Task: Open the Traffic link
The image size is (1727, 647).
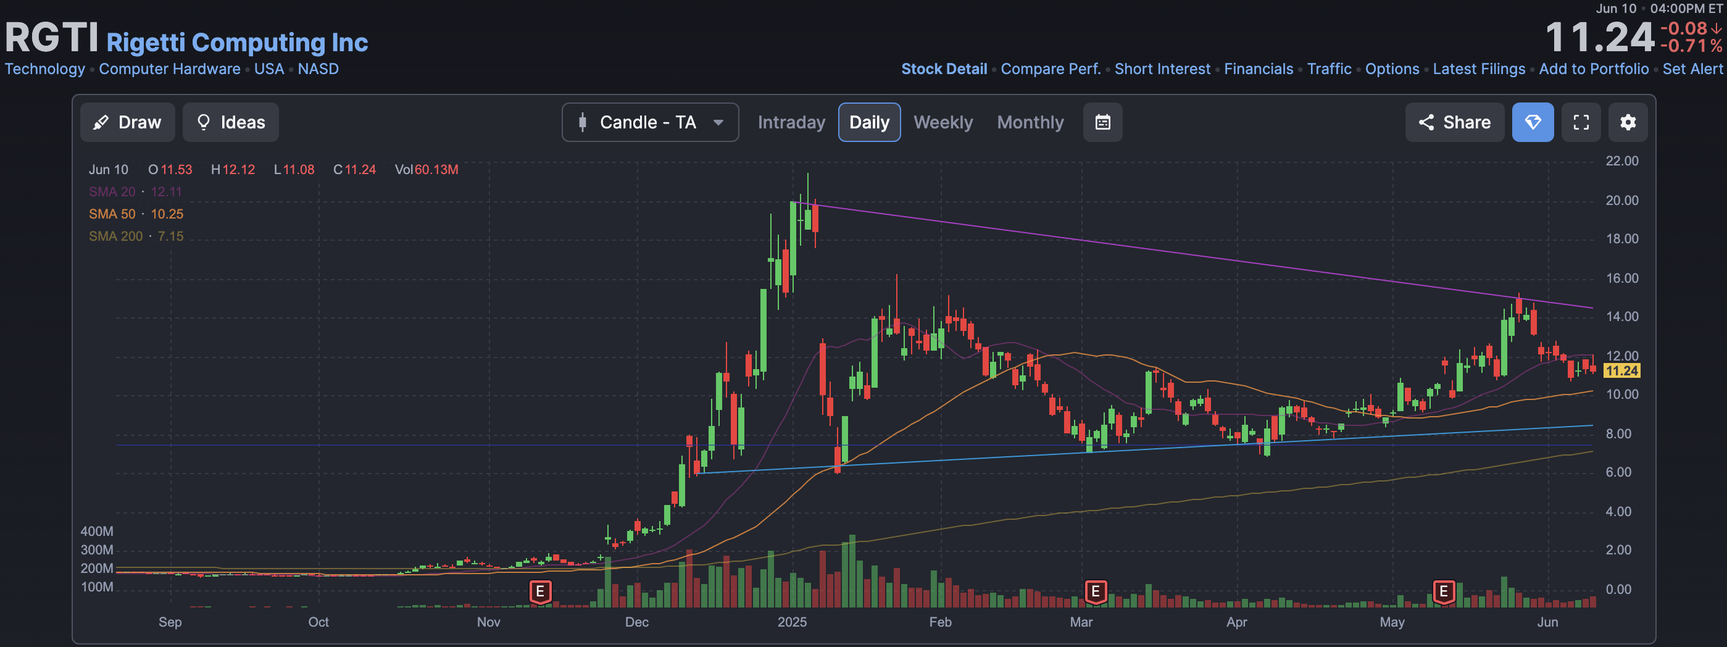Action: click(x=1329, y=69)
